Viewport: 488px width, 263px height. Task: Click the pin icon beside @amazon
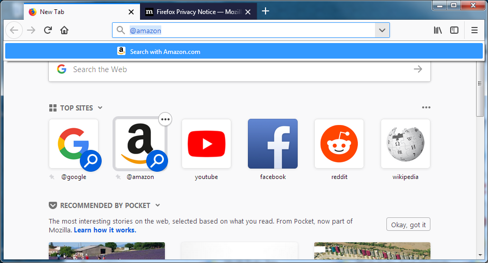point(118,177)
